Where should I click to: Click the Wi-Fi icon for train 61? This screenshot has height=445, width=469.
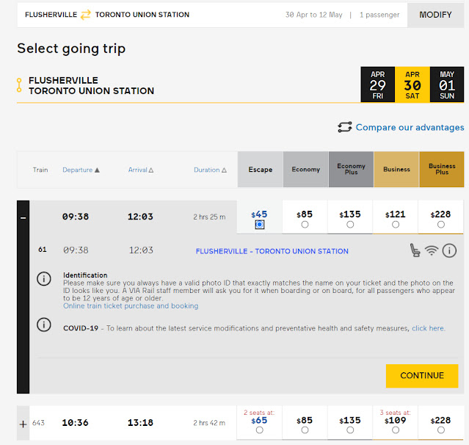point(432,250)
